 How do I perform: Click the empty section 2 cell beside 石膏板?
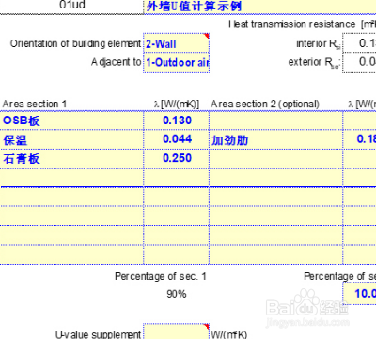pos(276,159)
